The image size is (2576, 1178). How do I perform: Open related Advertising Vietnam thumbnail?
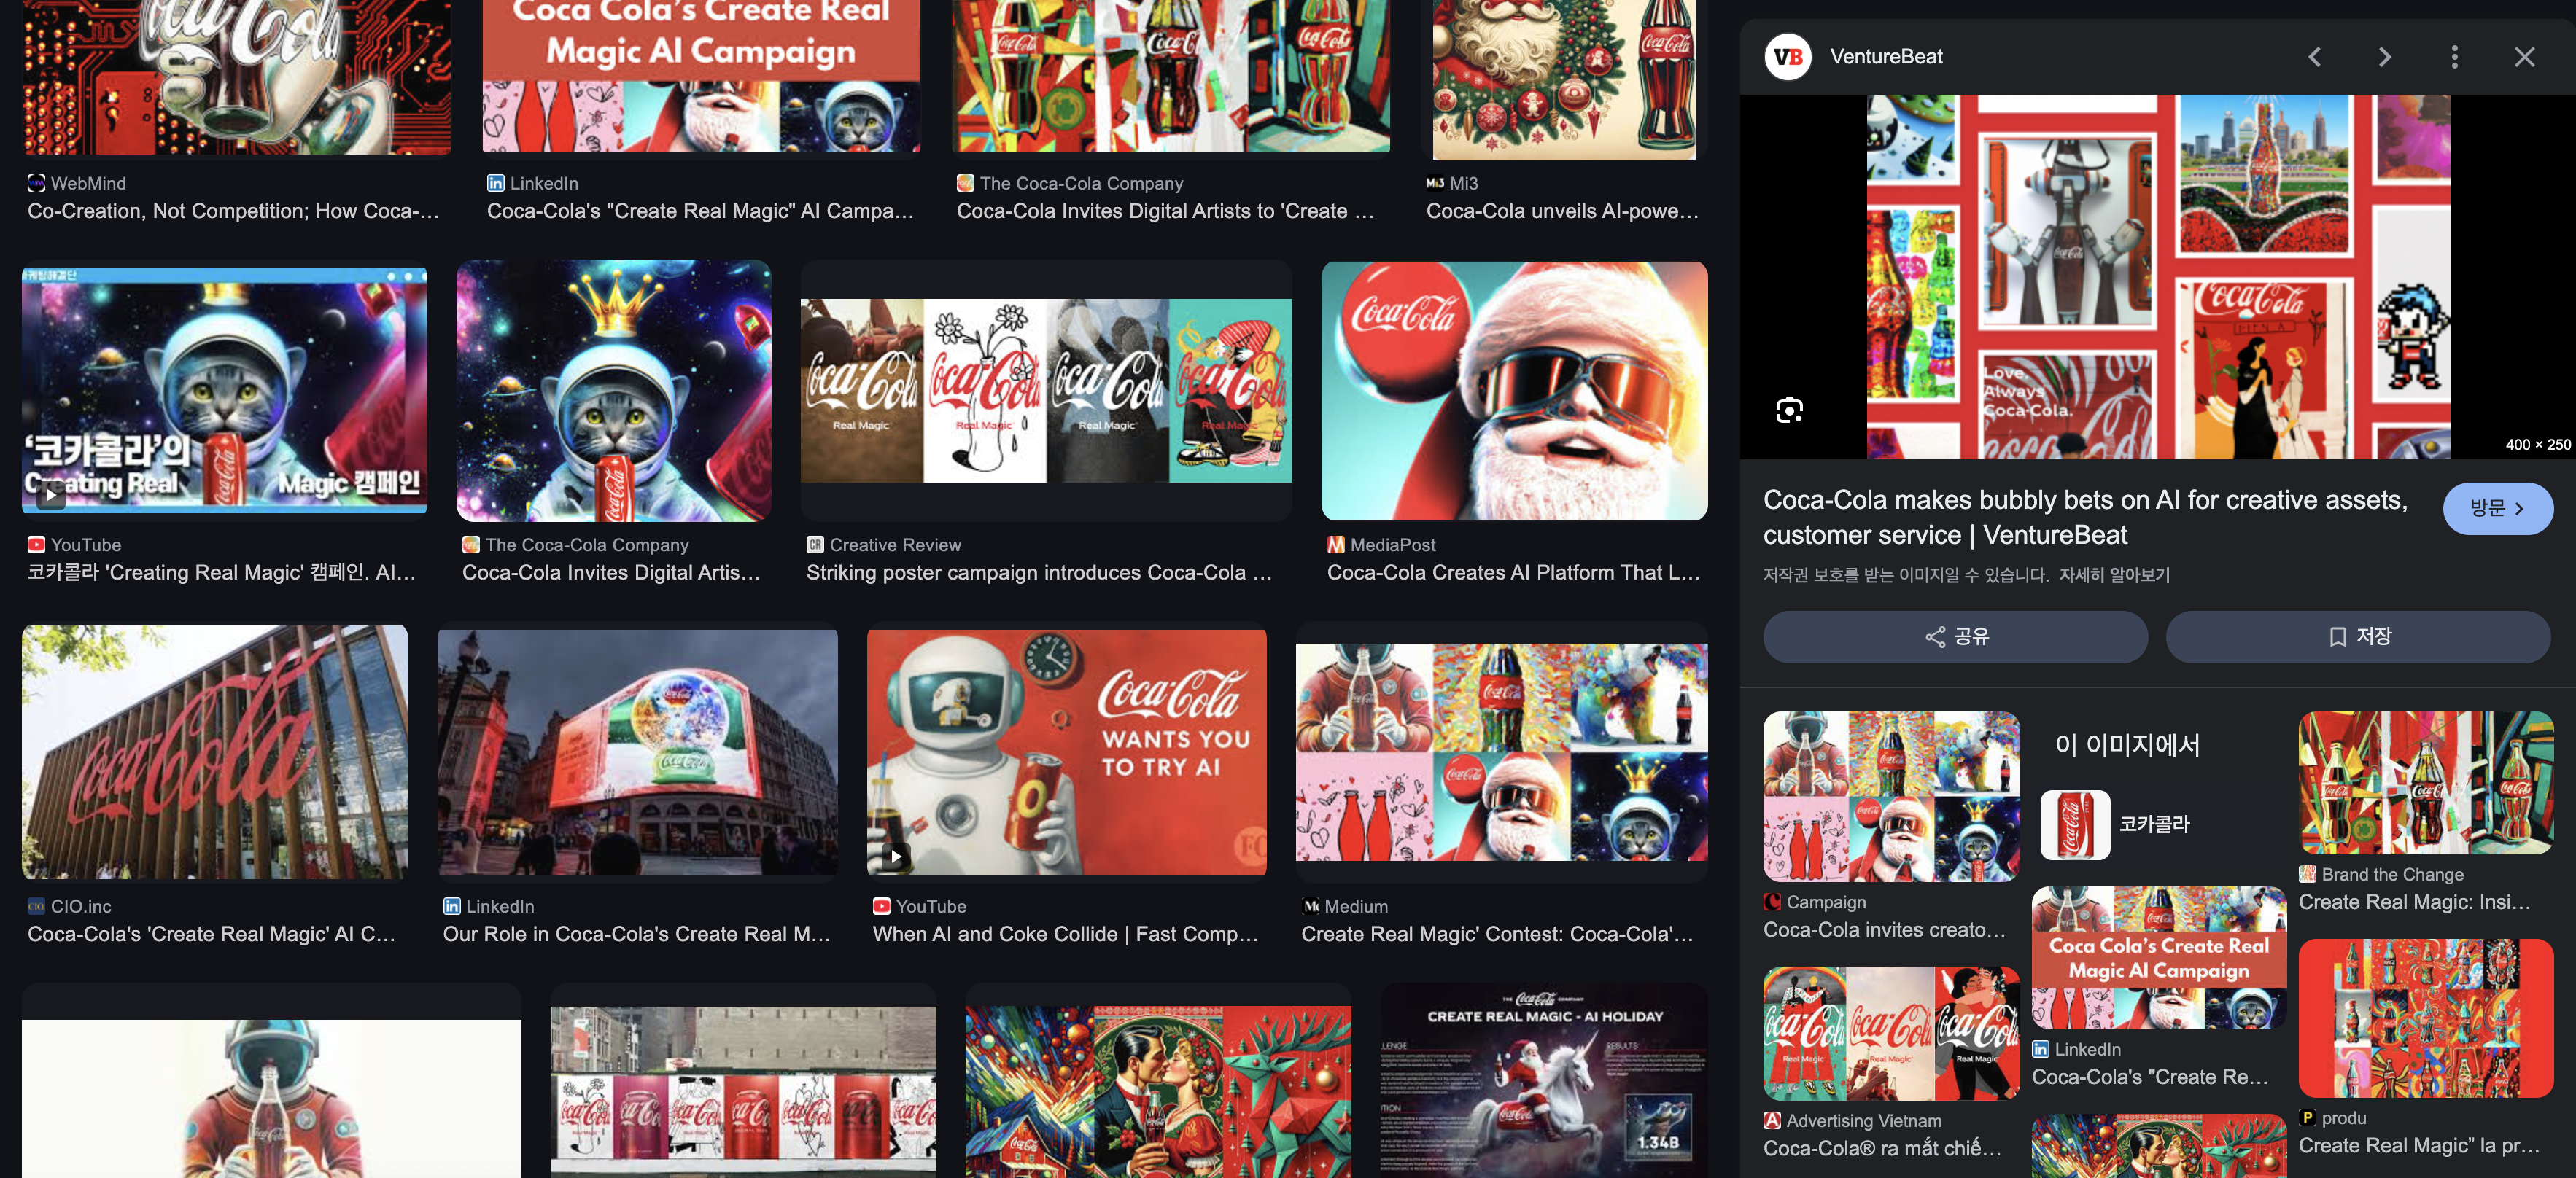[1891, 1033]
